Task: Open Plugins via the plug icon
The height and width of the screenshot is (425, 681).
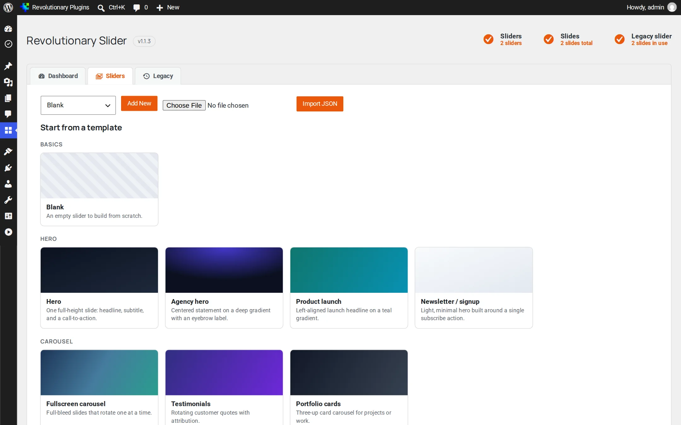Action: coord(8,168)
